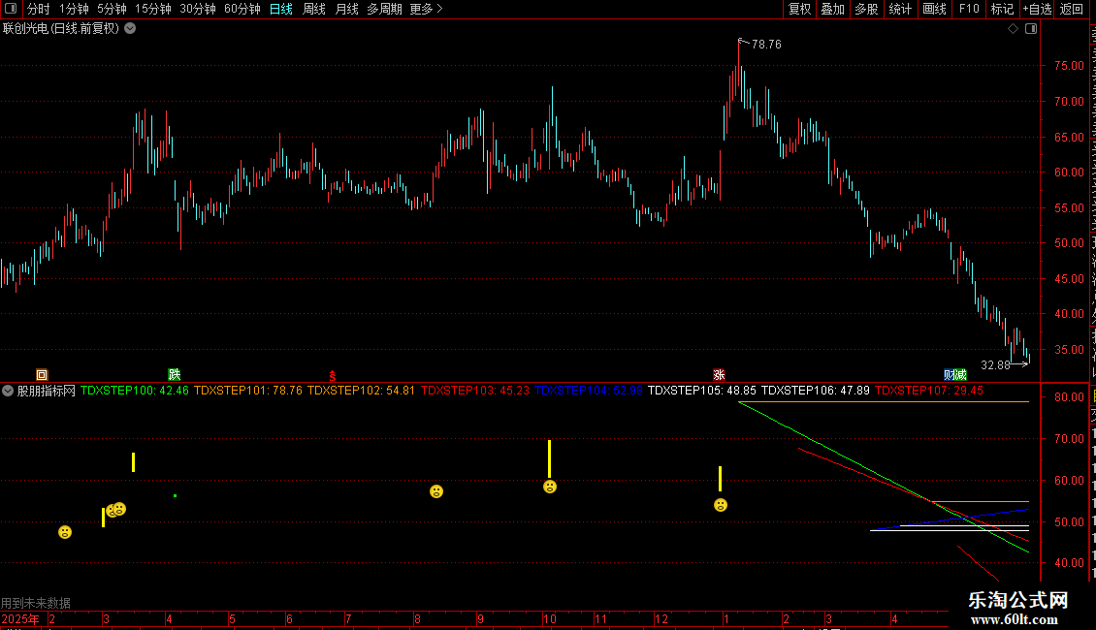Switch to 1分钟 period

(74, 9)
